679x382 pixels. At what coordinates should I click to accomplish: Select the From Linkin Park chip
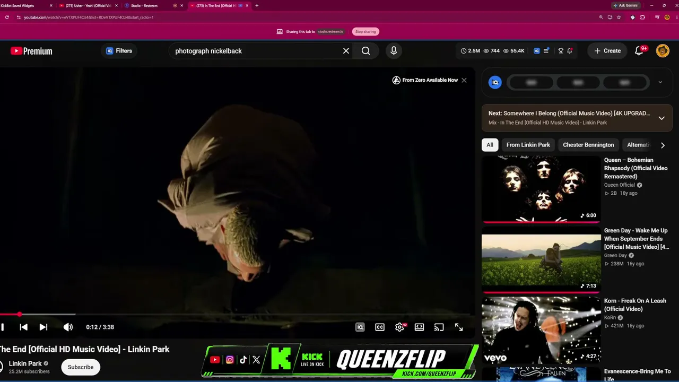pyautogui.click(x=528, y=145)
